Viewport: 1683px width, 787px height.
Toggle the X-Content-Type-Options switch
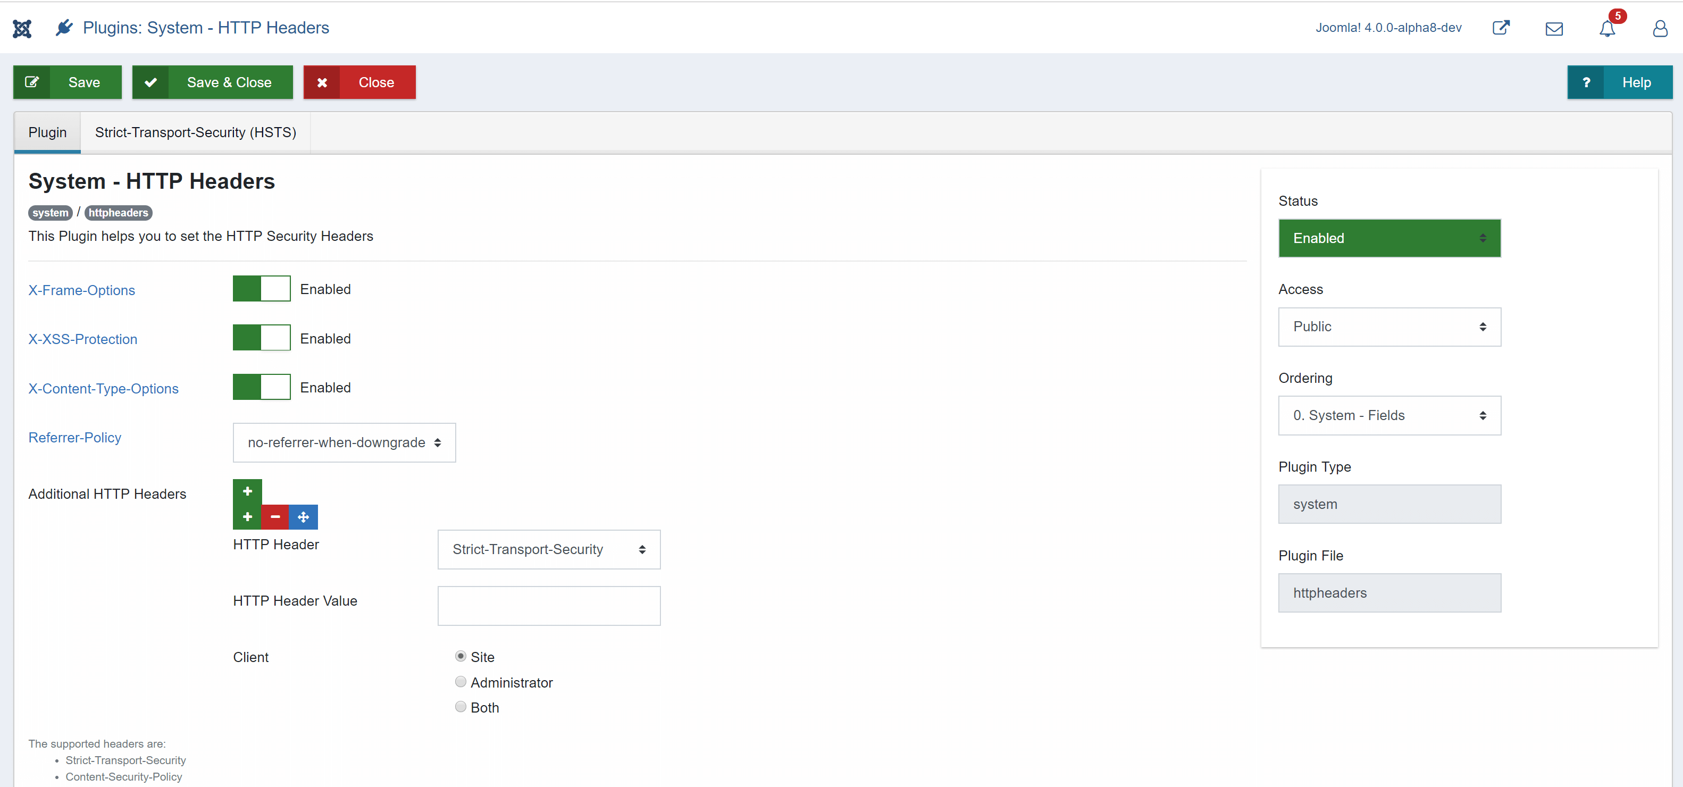(261, 387)
